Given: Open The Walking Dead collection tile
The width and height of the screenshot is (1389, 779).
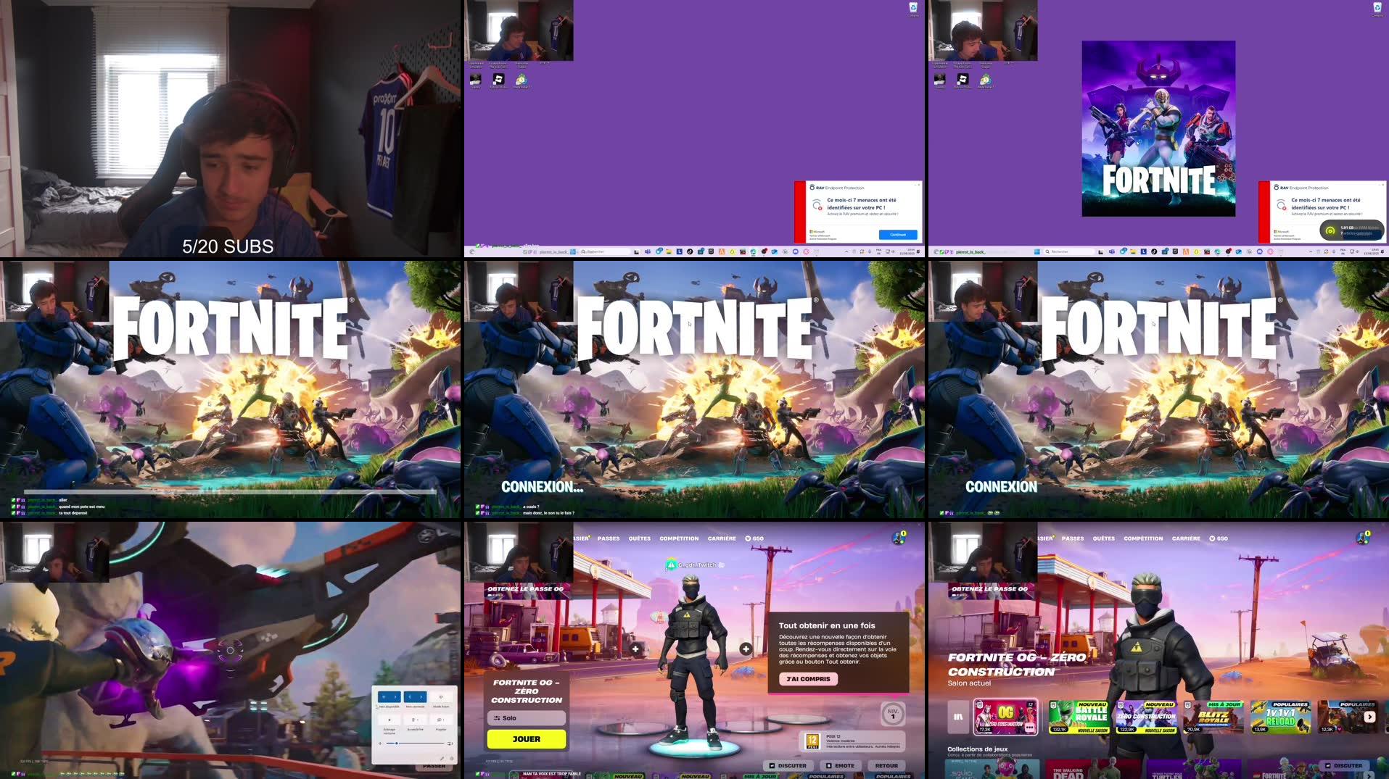Looking at the screenshot, I should pyautogui.click(x=1093, y=769).
